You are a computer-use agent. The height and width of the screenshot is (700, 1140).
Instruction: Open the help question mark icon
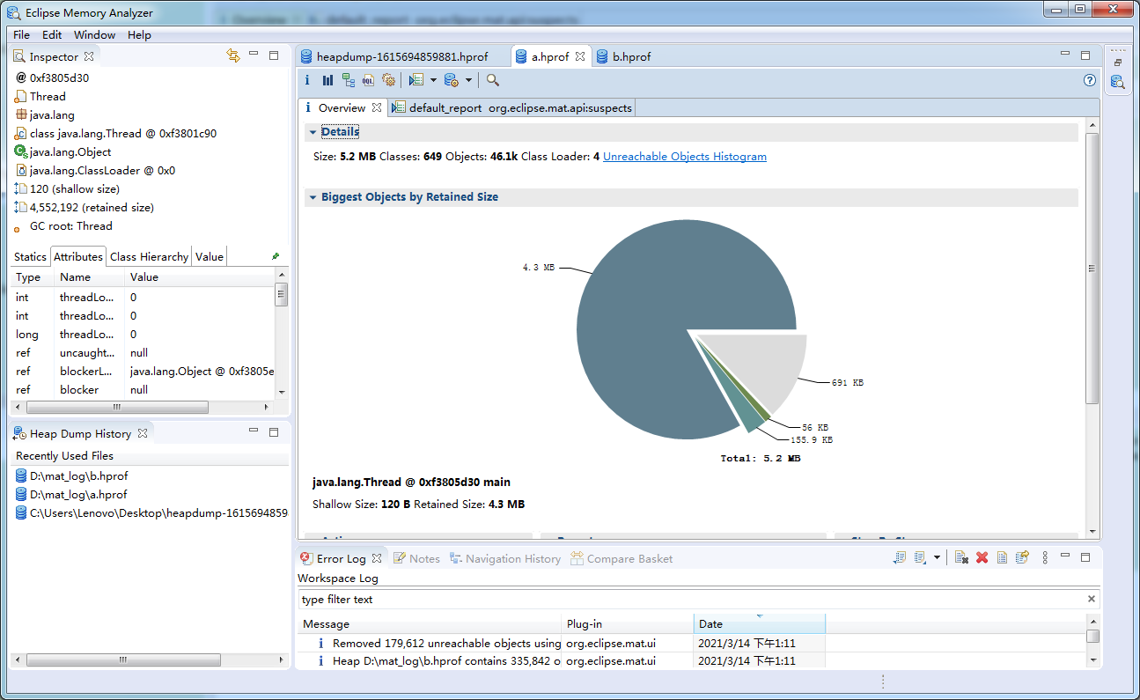(x=1090, y=80)
